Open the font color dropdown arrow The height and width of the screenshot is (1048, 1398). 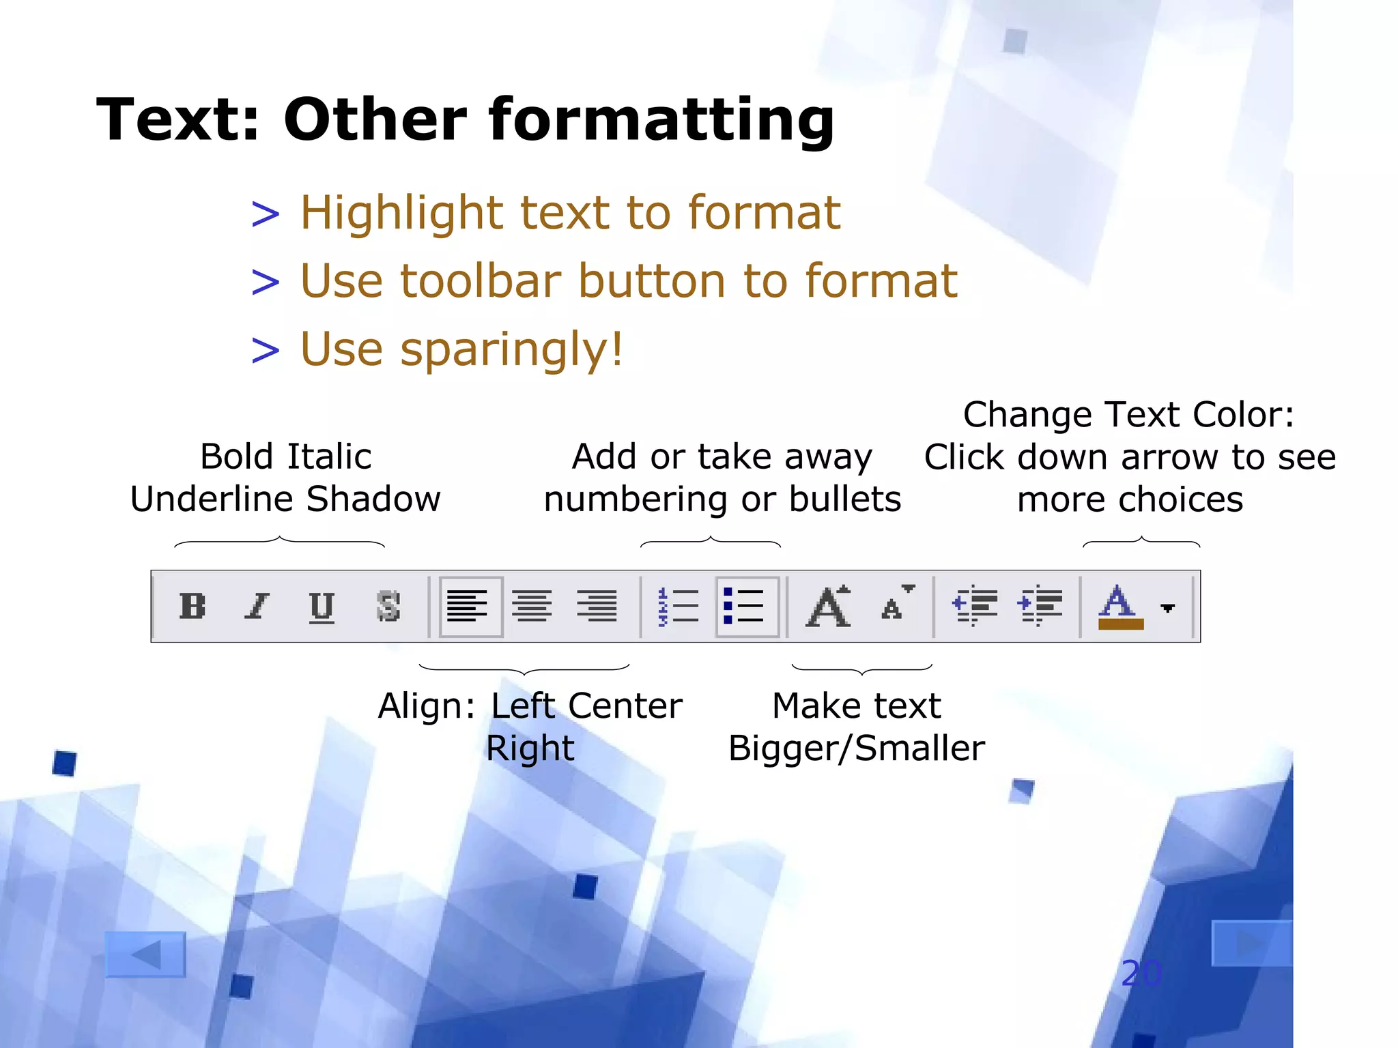(x=1168, y=607)
